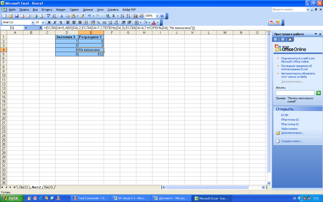Switch to Total Commander in taskbar
This screenshot has height=202, width=323.
[91, 198]
